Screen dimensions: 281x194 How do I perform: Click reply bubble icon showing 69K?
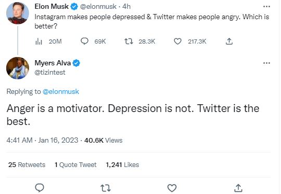(84, 41)
